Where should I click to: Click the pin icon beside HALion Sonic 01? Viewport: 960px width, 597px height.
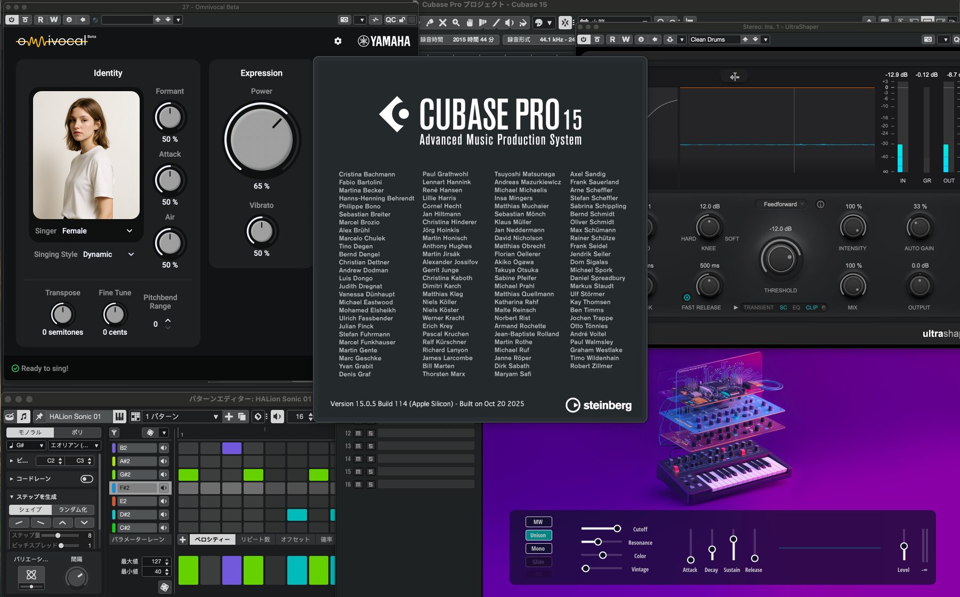pyautogui.click(x=39, y=416)
